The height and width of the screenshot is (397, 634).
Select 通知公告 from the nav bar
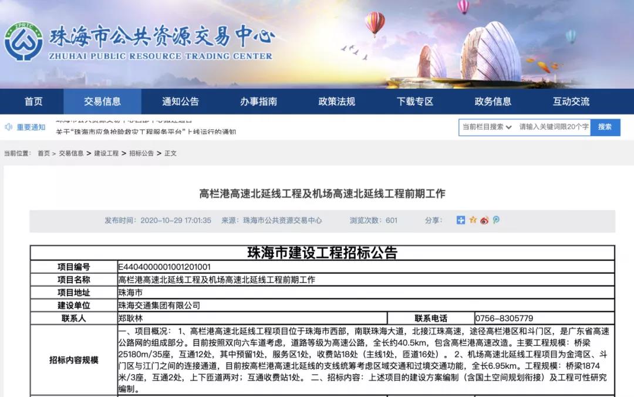point(180,102)
